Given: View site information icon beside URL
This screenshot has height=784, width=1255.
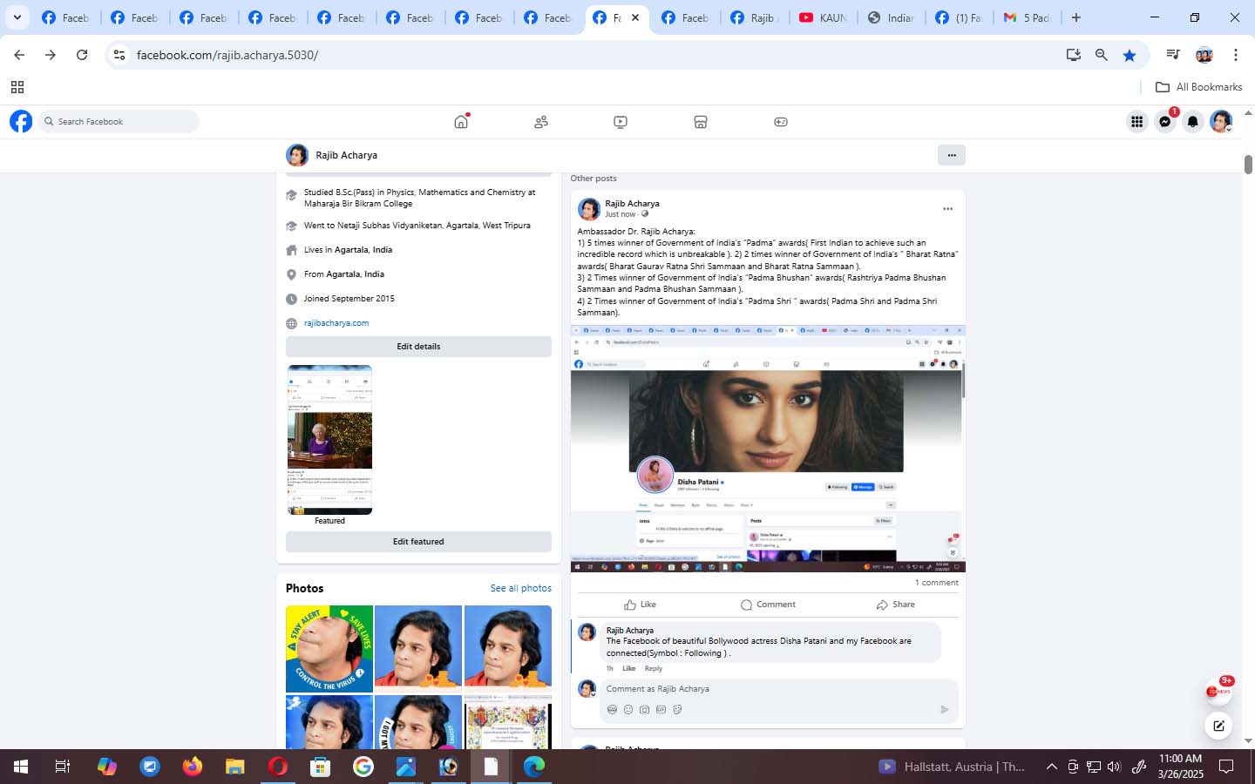Looking at the screenshot, I should click(x=119, y=55).
